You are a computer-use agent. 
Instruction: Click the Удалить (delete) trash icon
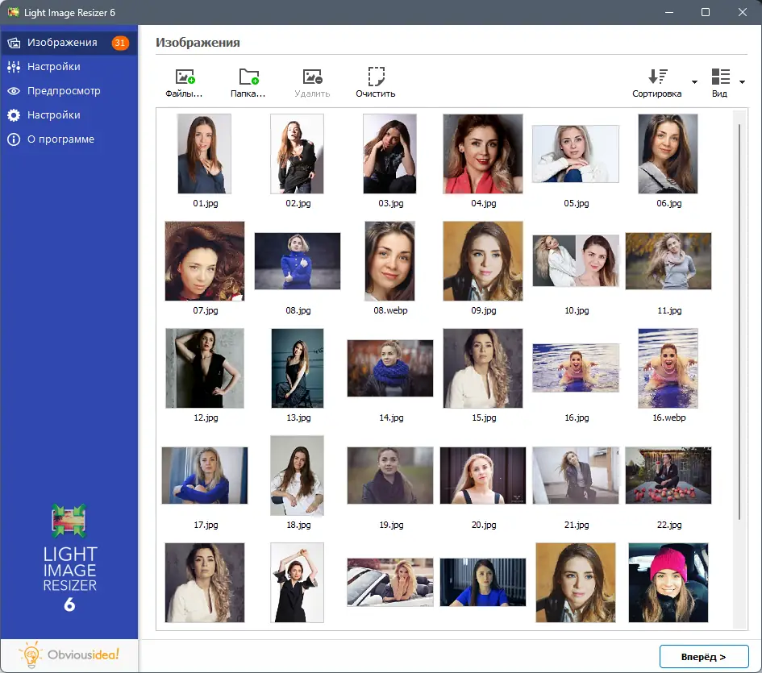pos(312,77)
